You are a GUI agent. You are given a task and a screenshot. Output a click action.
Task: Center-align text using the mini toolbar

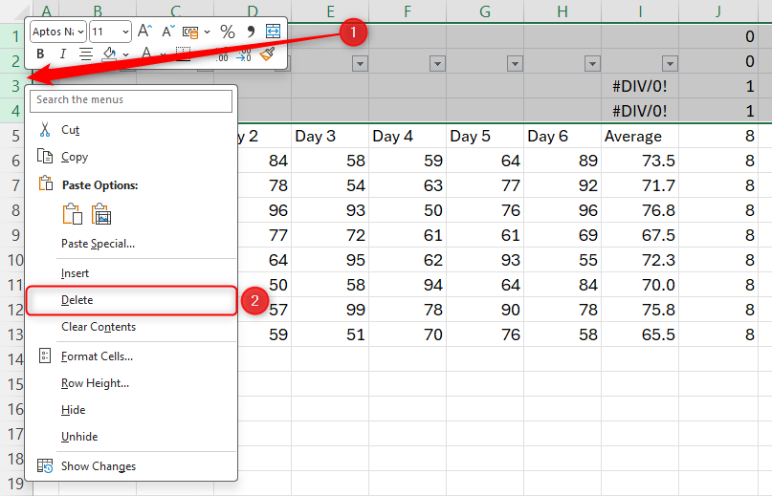coord(85,54)
